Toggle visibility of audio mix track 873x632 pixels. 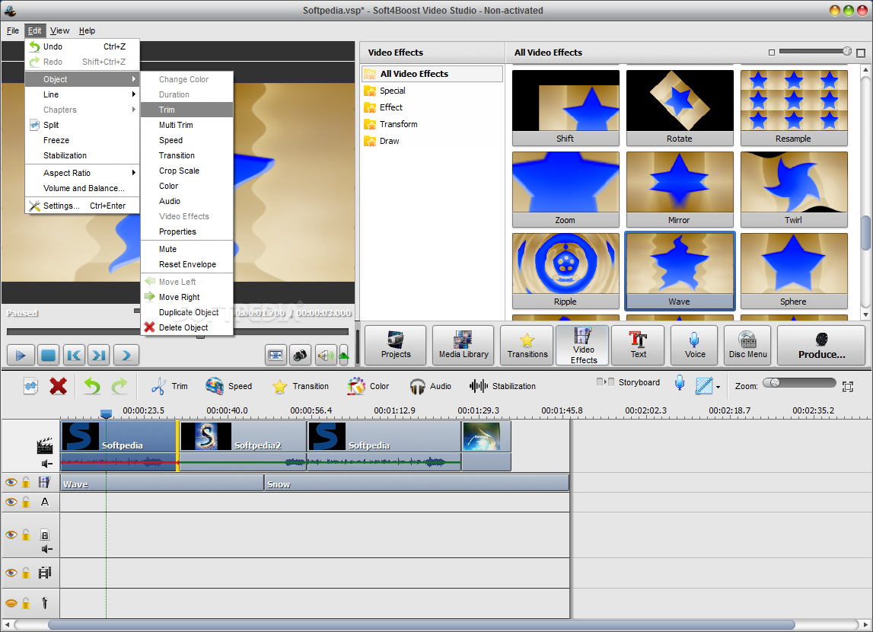[11, 573]
